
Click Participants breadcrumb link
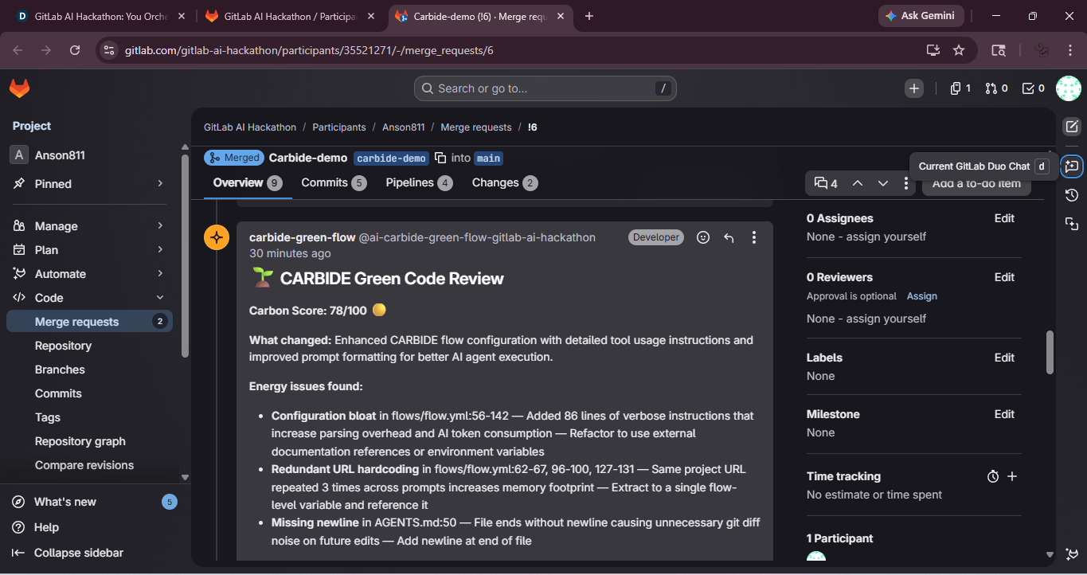(x=339, y=127)
